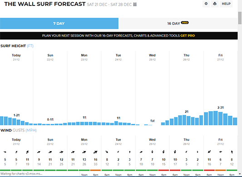Select the tallest Friday surf height bar

click(216, 118)
